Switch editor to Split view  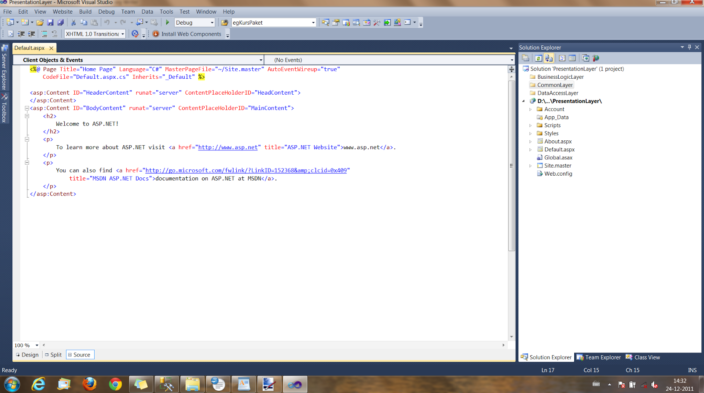click(53, 355)
